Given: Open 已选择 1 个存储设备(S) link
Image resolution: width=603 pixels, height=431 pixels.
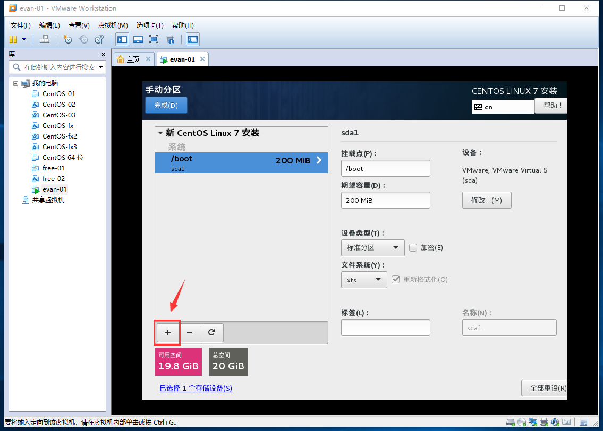Looking at the screenshot, I should coord(196,389).
